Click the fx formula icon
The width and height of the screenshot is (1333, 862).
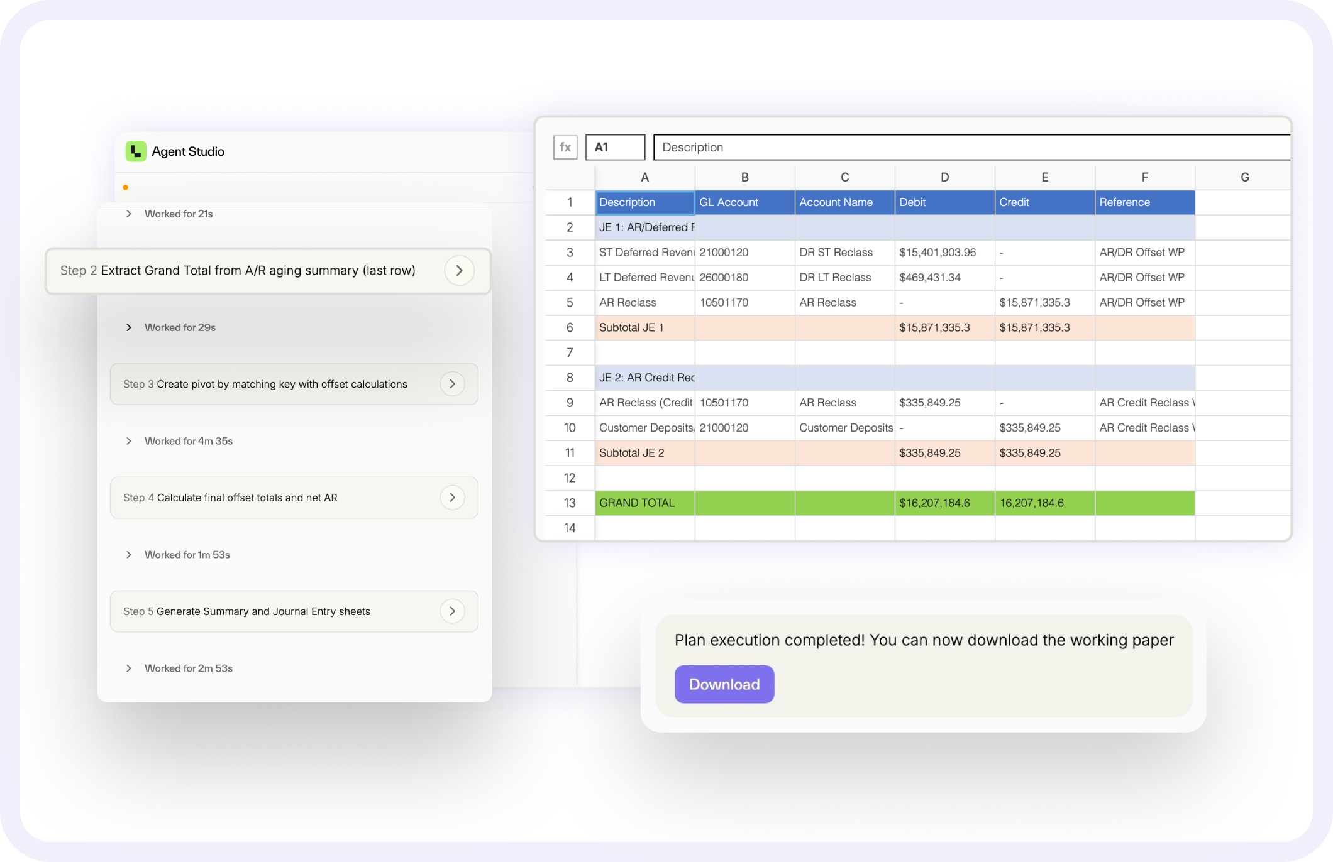565,147
